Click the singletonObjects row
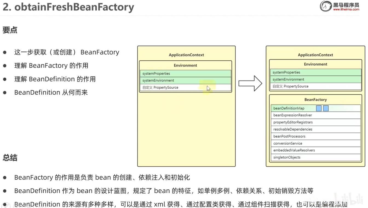 (x=287, y=157)
